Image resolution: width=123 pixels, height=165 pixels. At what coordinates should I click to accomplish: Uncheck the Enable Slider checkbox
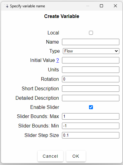click(91, 107)
